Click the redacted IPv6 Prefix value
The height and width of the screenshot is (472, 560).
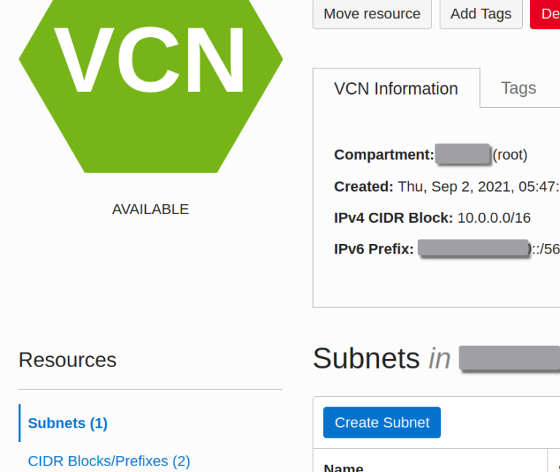[x=472, y=248]
